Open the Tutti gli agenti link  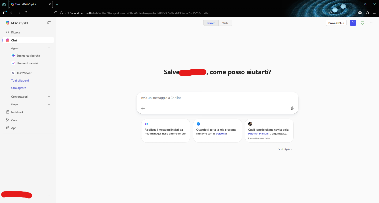(x=20, y=81)
